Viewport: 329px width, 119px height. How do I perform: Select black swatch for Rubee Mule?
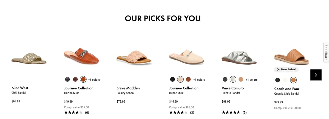pos(172,79)
